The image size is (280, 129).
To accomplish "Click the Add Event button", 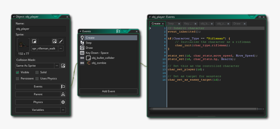I will click(108, 91).
